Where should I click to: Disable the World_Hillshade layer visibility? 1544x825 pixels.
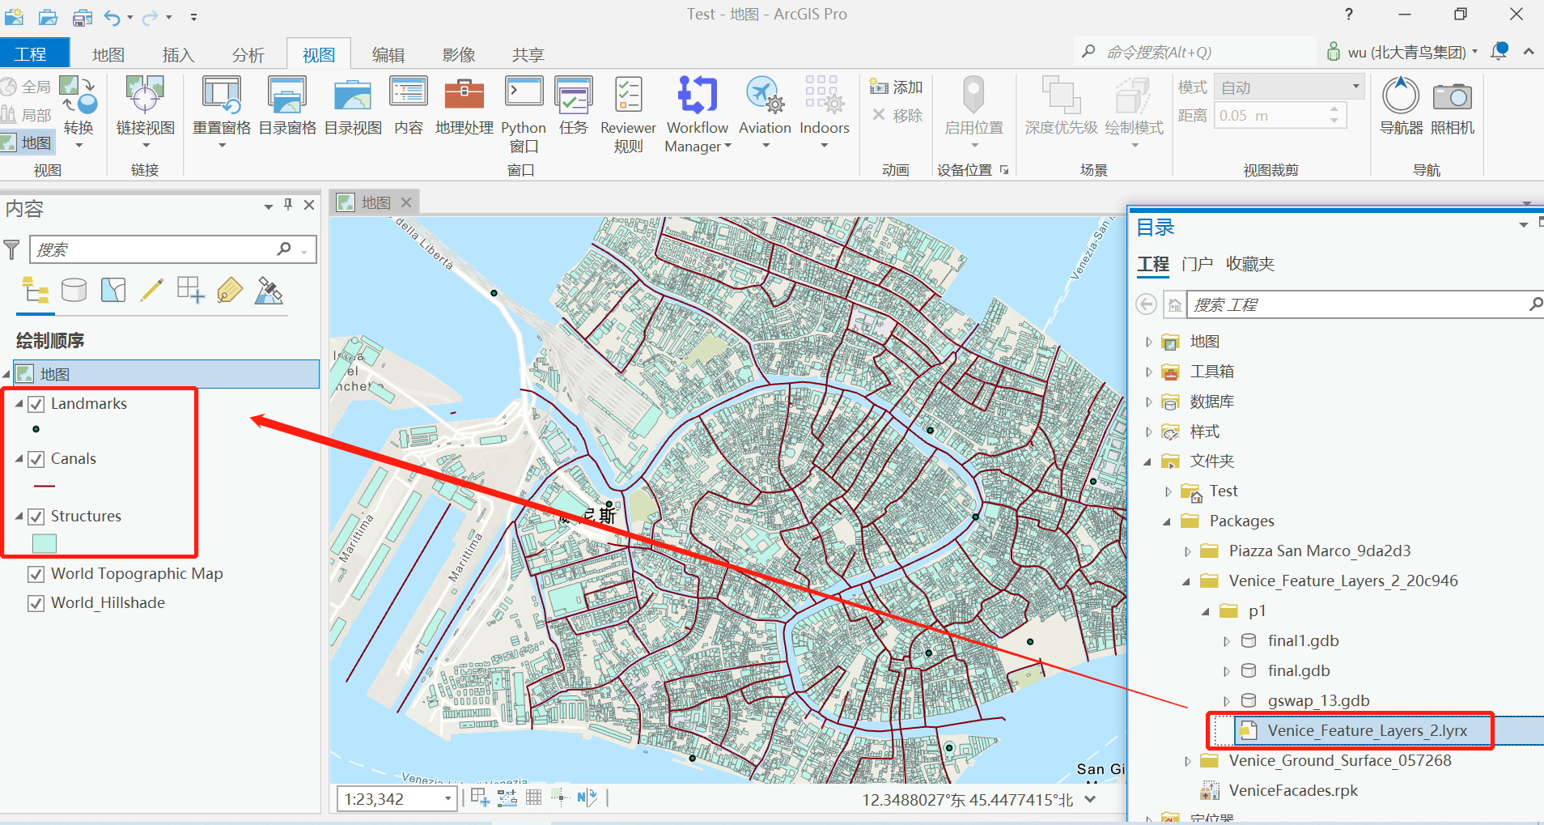click(x=36, y=603)
